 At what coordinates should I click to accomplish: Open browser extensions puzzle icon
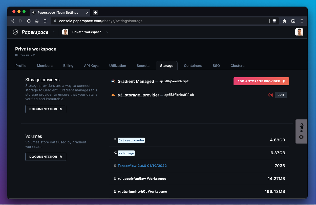pyautogui.click(x=285, y=21)
